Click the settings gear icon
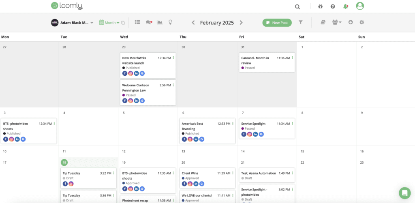This screenshot has width=415, height=203. 362,23
